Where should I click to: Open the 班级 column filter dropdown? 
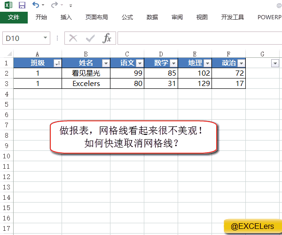(x=57, y=63)
